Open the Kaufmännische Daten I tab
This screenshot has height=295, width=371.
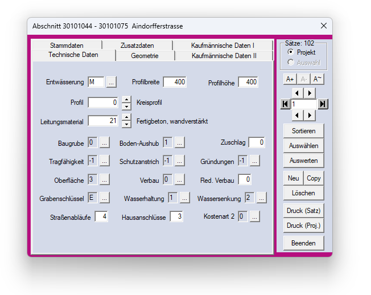[222, 45]
